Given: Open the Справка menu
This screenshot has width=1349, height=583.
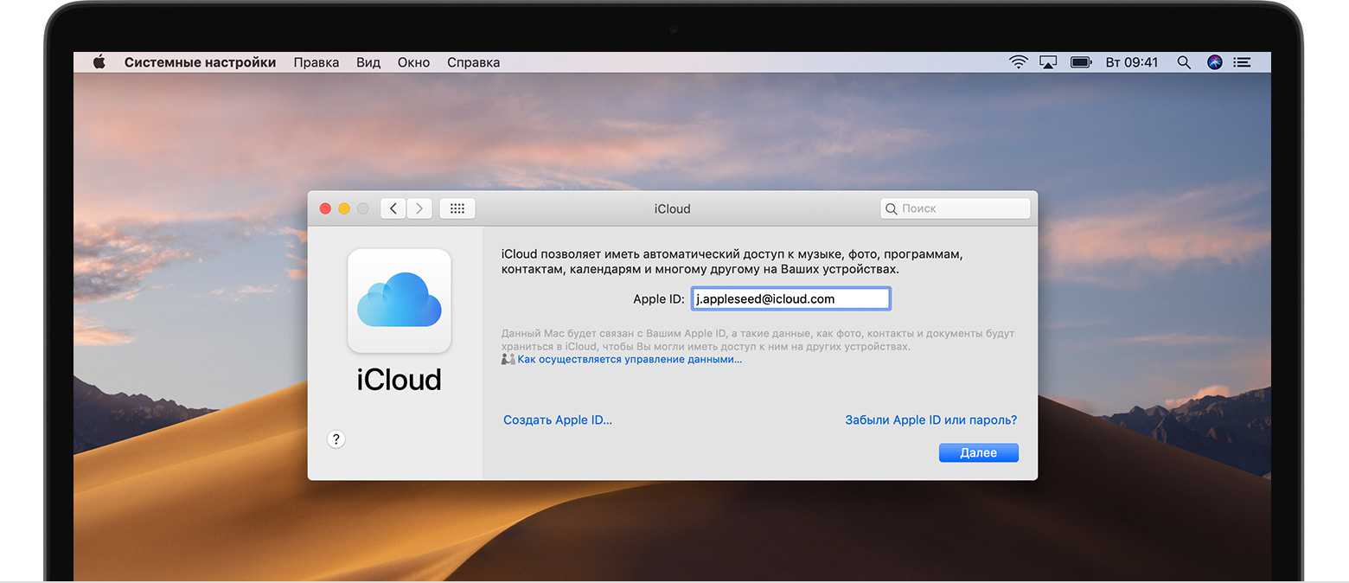Looking at the screenshot, I should (473, 62).
